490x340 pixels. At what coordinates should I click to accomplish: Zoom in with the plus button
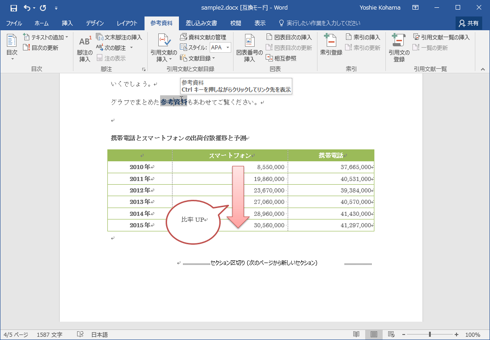coord(457,335)
